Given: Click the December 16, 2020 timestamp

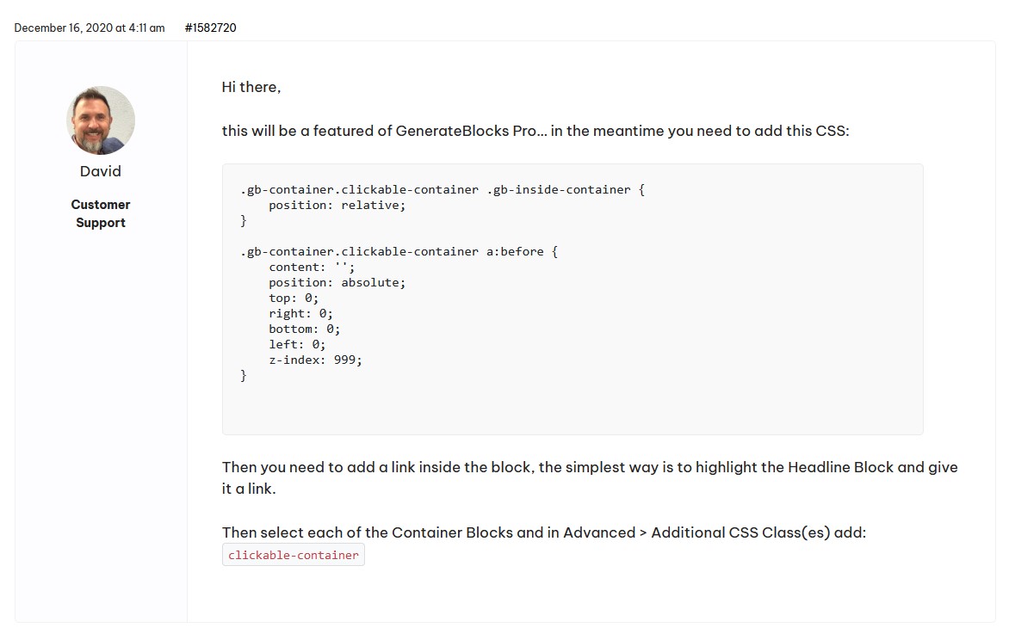Looking at the screenshot, I should click(x=90, y=28).
